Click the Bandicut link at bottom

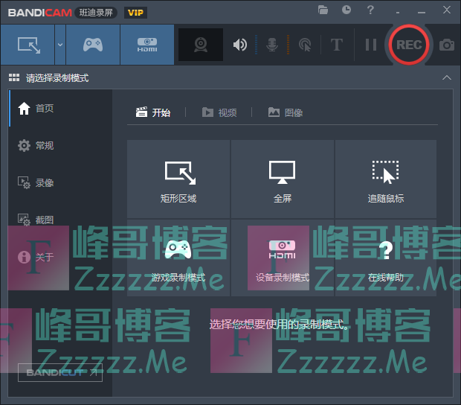[x=59, y=372]
